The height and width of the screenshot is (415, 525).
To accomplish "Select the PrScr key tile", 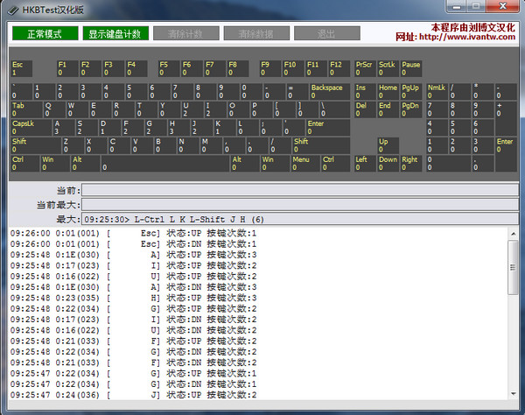I will pos(365,67).
